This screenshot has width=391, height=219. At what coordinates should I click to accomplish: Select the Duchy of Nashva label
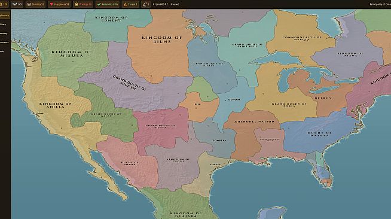(319, 134)
